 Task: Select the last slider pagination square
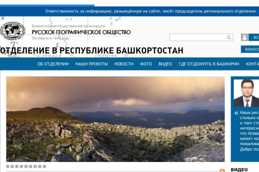pos(44,167)
